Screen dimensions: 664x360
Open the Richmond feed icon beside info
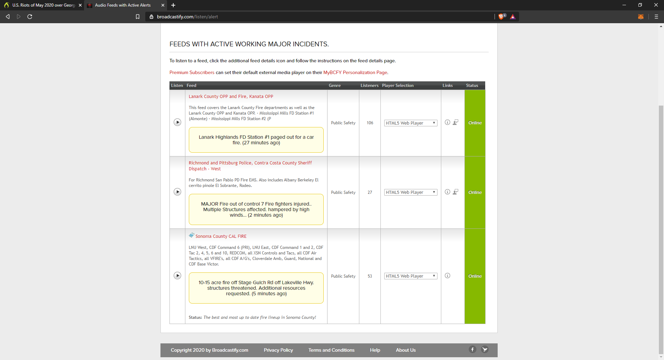point(456,192)
